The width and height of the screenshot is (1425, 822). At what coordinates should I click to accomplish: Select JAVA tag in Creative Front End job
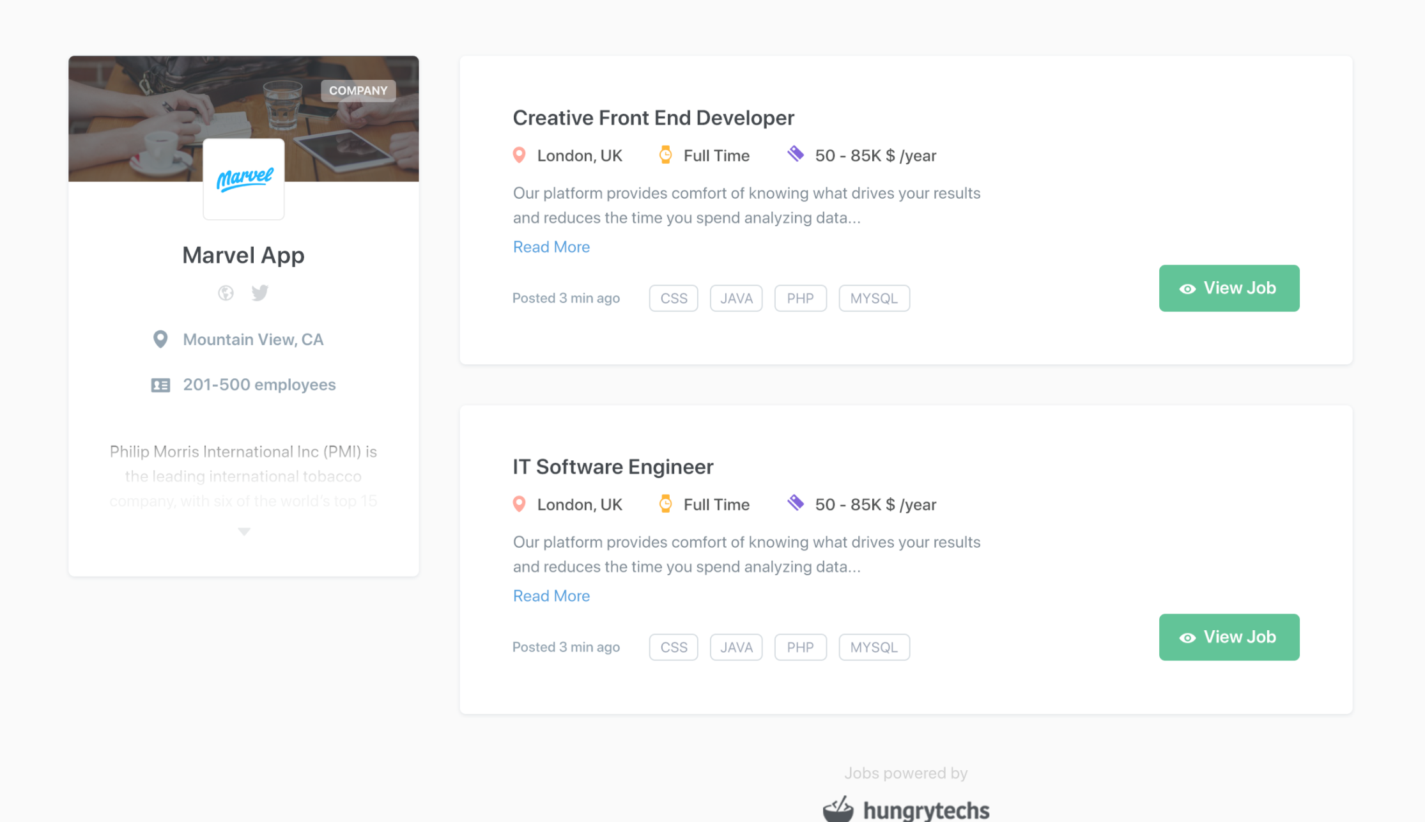click(x=736, y=299)
